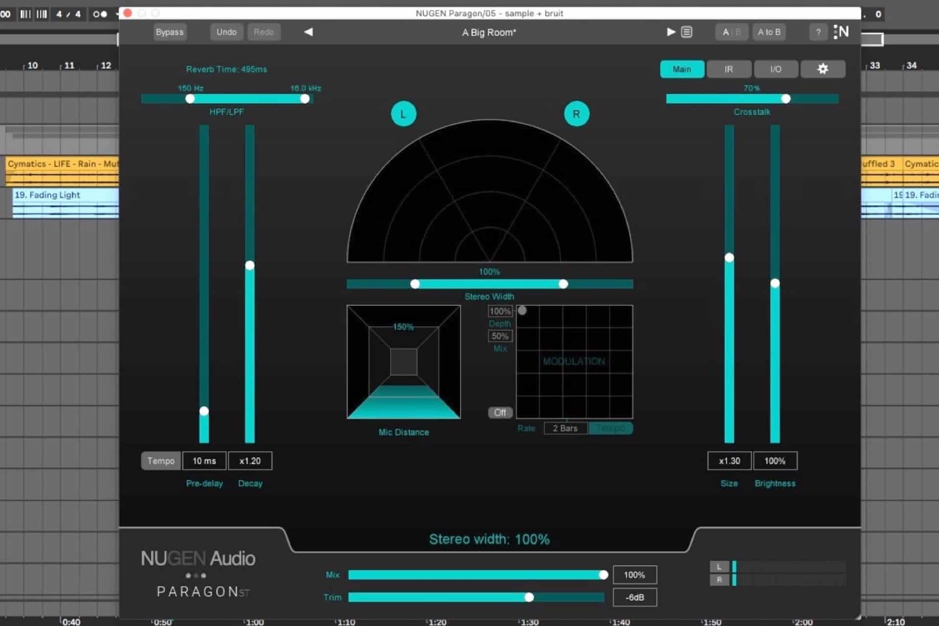939x626 pixels.
Task: Select the R channel indicator
Action: (x=577, y=113)
